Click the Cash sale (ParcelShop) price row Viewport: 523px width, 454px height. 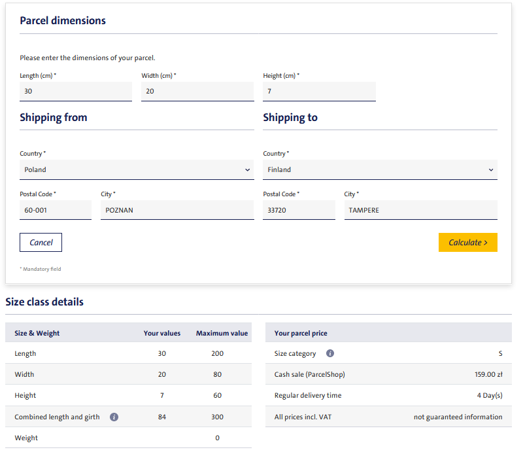pos(388,375)
